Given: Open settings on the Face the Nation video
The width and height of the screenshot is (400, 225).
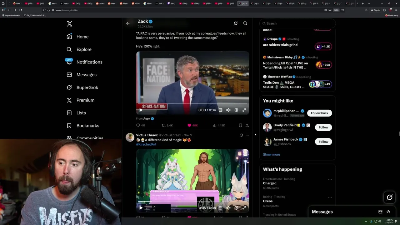Looking at the screenshot, I should click(x=236, y=110).
